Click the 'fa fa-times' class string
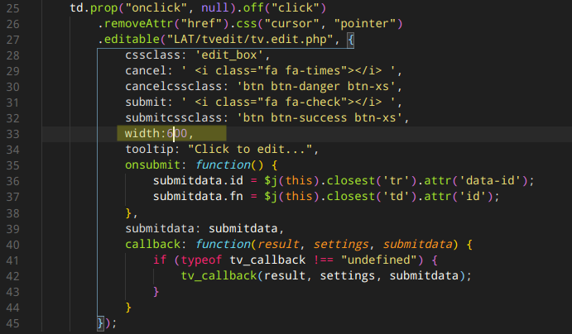 point(302,70)
